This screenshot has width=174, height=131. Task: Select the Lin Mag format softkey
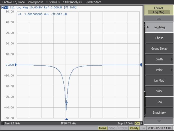pyautogui.click(x=159, y=81)
